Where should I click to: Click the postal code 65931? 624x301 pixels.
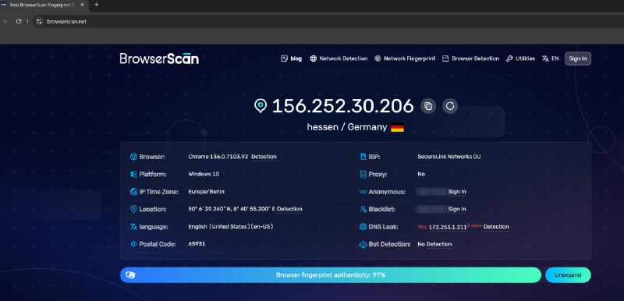197,244
